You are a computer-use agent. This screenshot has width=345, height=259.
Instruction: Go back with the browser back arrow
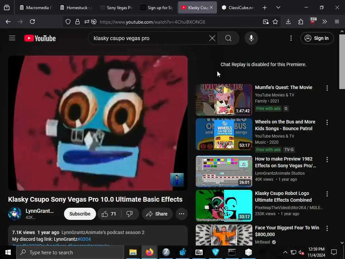point(8,22)
